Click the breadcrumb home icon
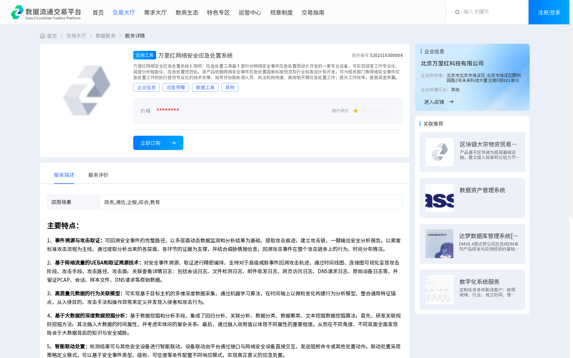 43,36
